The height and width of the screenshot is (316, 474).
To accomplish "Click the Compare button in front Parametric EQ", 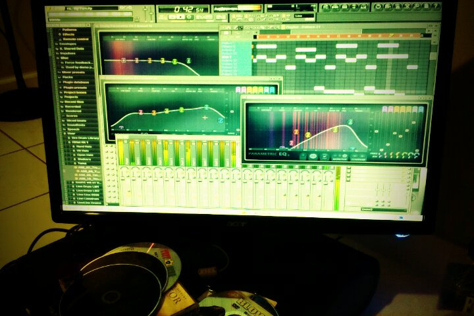I will point(358,157).
